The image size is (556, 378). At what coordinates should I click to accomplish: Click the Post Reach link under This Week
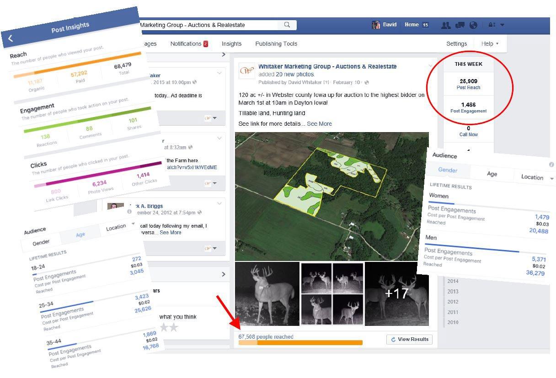click(468, 87)
